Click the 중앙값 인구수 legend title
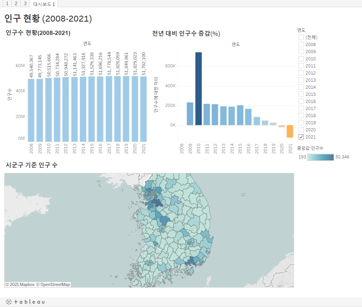Viewport: 362px width, 307px height. (x=310, y=148)
